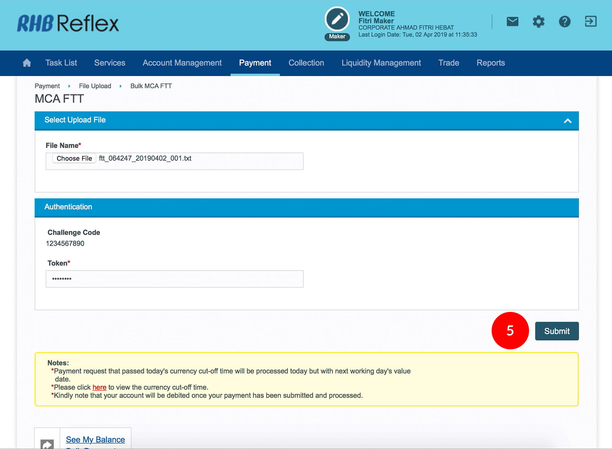The image size is (612, 449).
Task: Collapse the Select Upload File section
Action: [x=567, y=121]
